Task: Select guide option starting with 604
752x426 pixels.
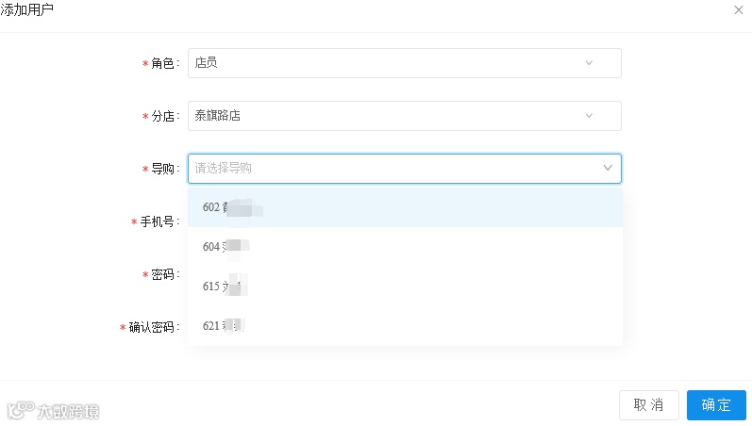Action: [x=405, y=246]
